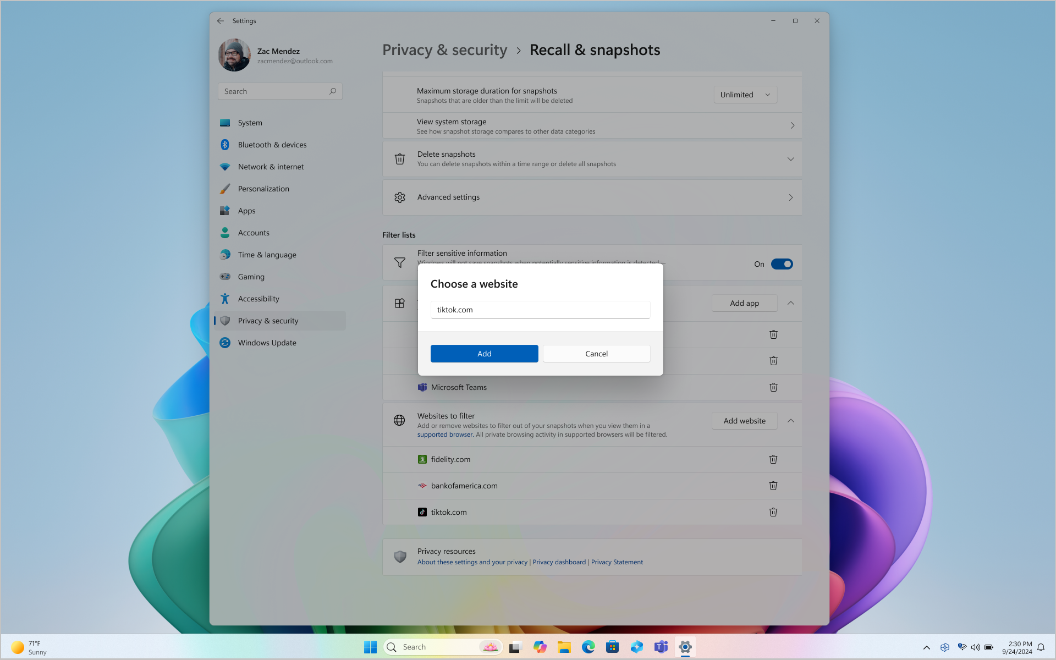Toggle the Filter sensitive information switch

pos(782,263)
